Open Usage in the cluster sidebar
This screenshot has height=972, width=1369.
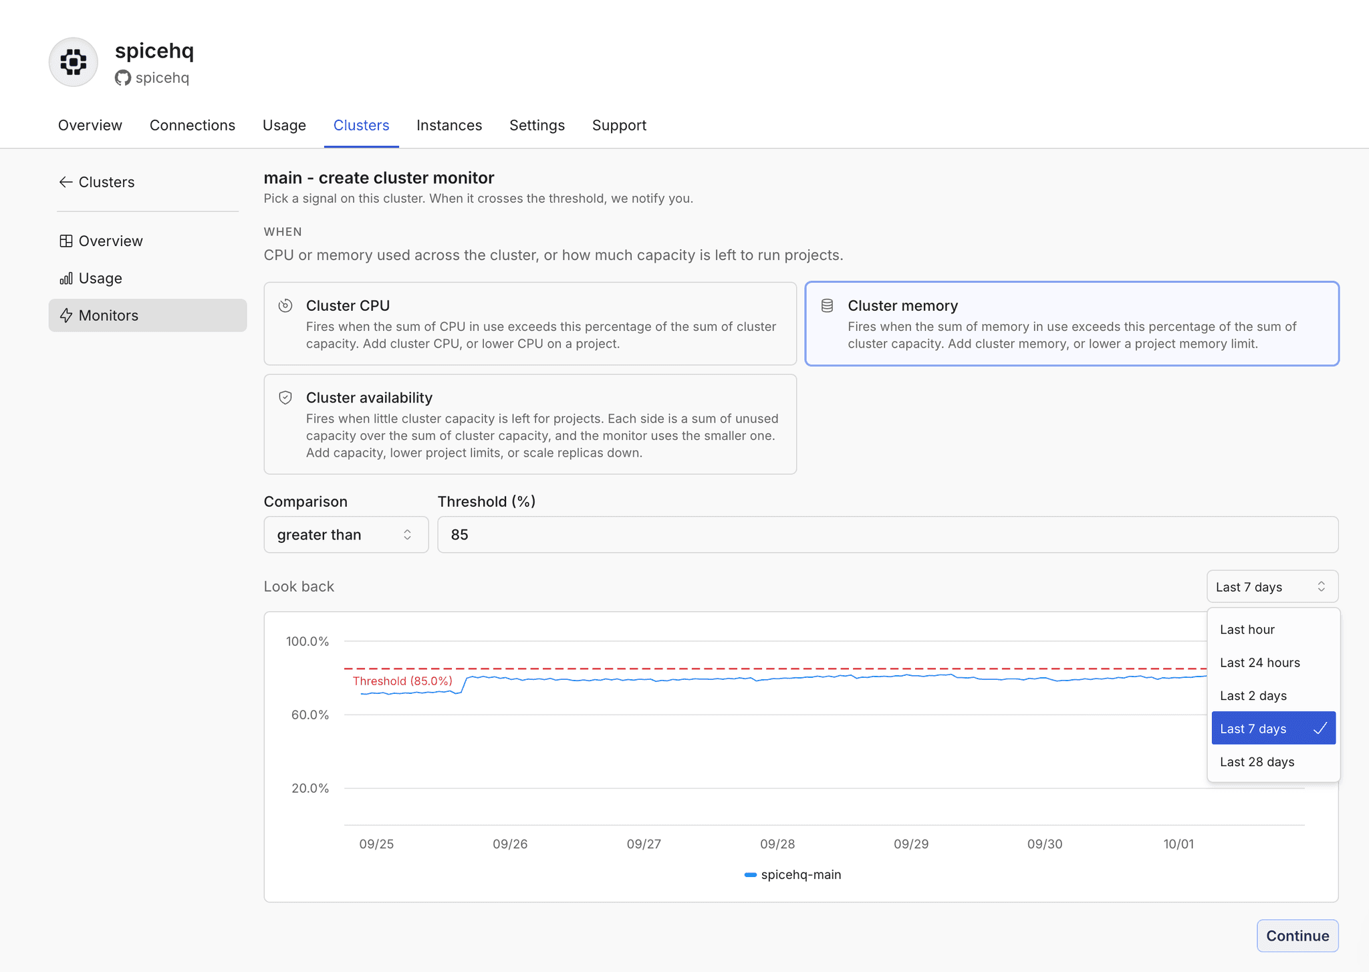click(148, 278)
